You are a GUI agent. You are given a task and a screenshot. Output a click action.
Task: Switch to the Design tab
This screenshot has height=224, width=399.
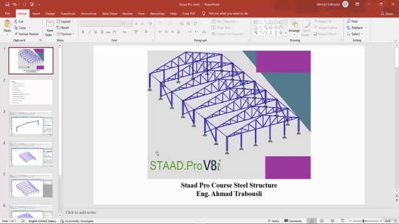point(50,14)
